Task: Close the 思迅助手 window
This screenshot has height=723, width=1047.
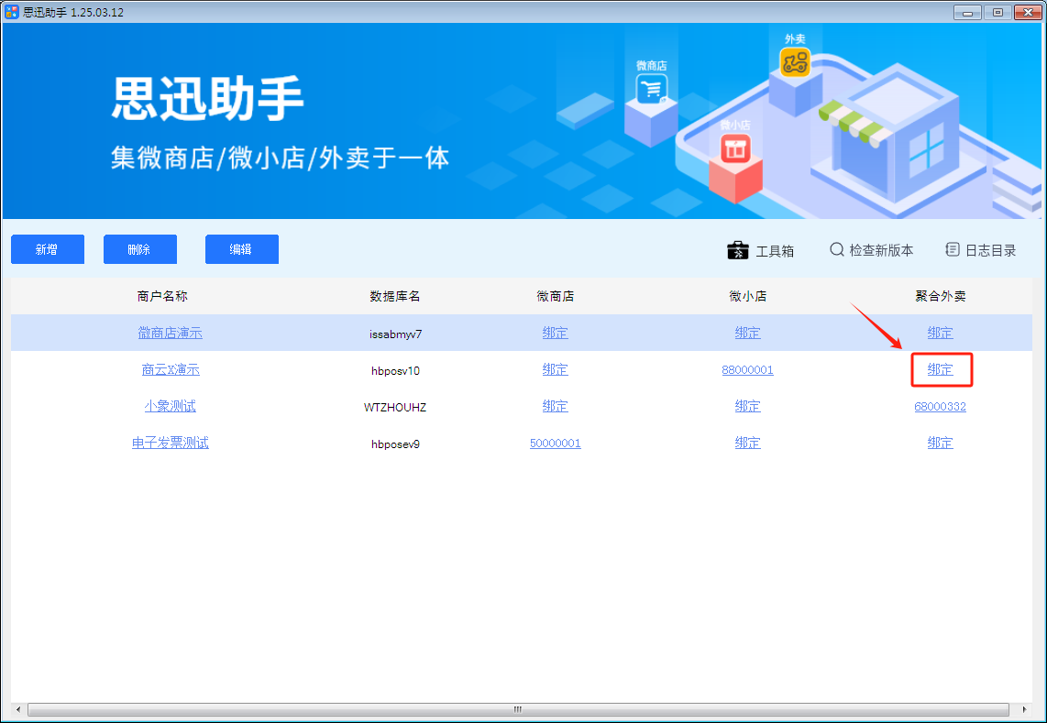Action: coord(1028,13)
